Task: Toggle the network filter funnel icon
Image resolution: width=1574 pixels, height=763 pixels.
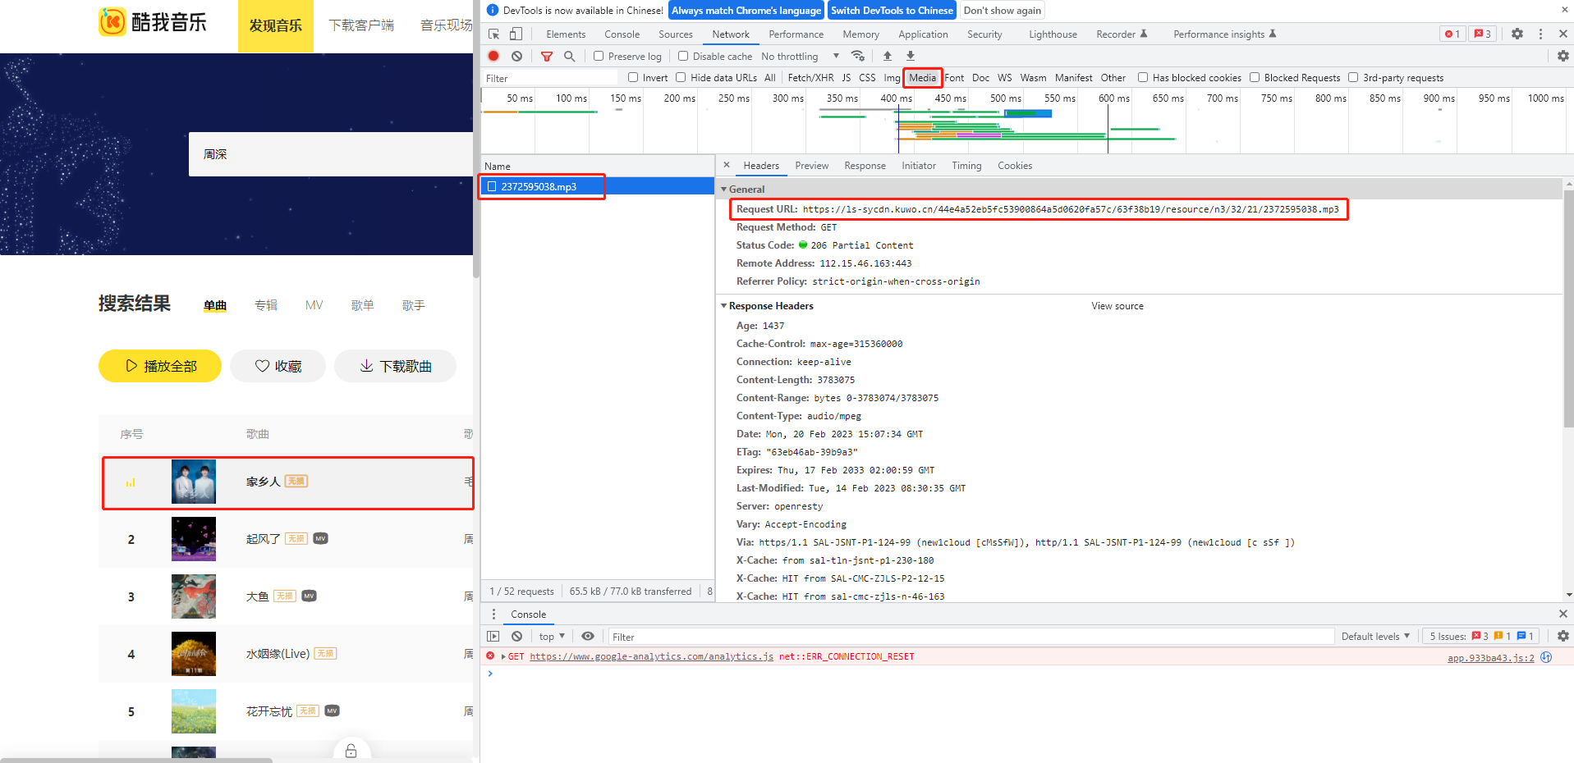Action: pyautogui.click(x=546, y=56)
